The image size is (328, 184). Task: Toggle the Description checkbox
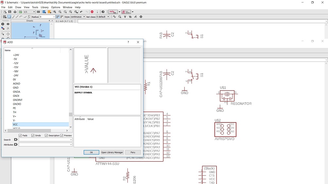(46, 135)
